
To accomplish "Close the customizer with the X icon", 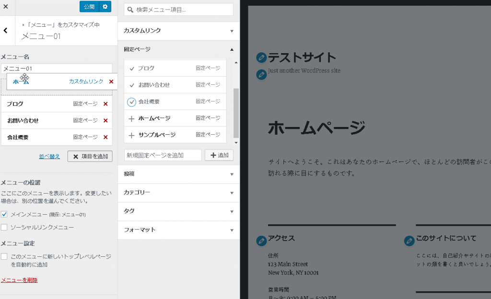I will (6, 7).
